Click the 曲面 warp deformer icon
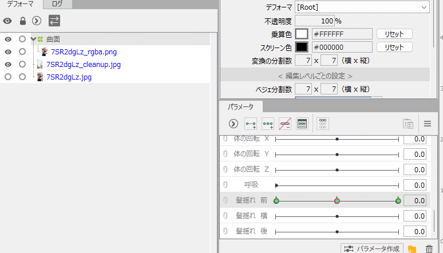The width and height of the screenshot is (443, 253). click(x=41, y=39)
